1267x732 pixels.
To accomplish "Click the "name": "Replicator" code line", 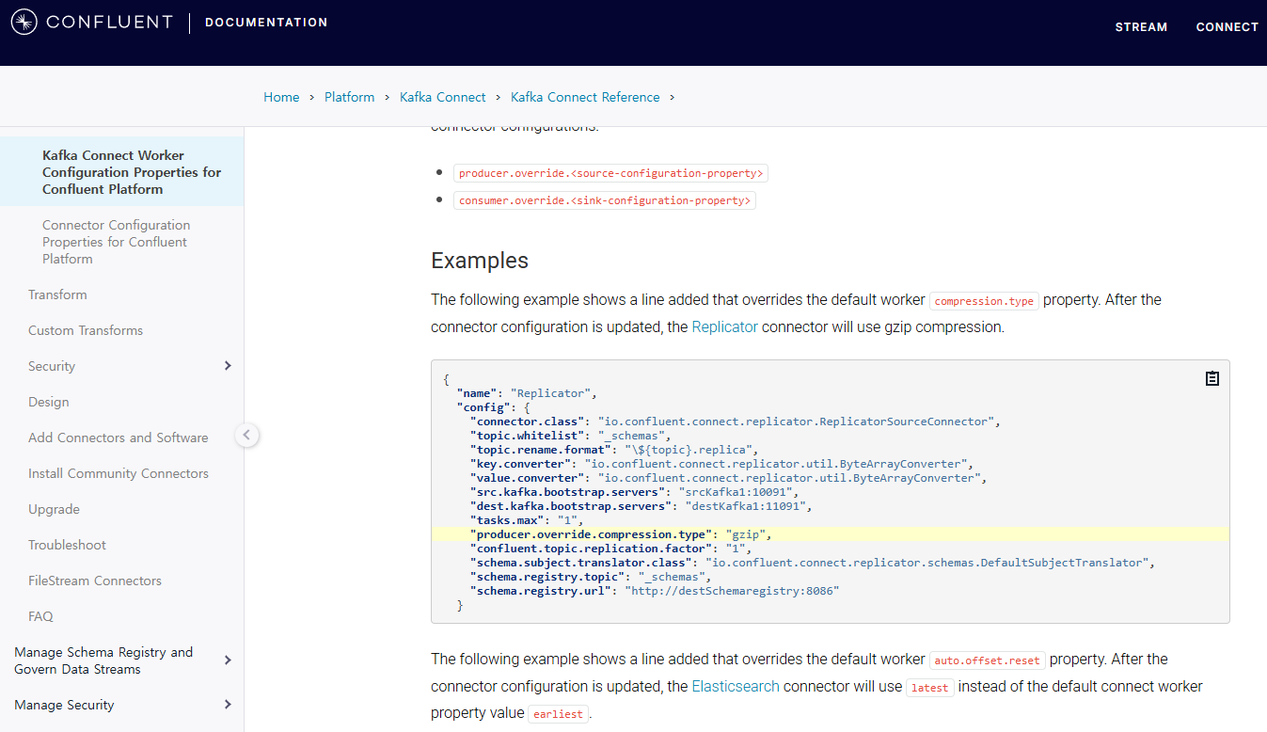I will [527, 393].
